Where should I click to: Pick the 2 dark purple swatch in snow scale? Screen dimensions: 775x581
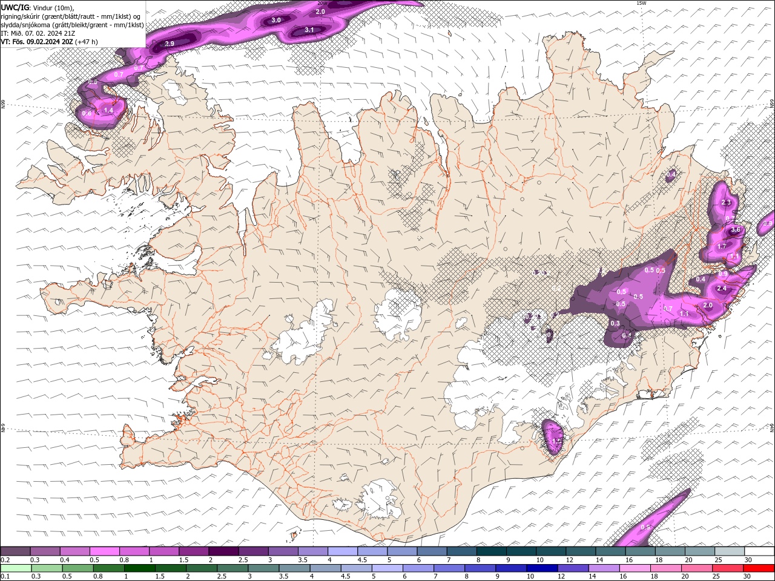[223, 551]
